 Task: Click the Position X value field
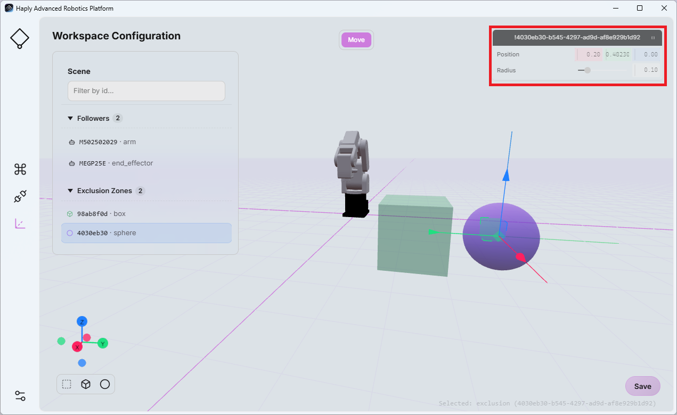click(589, 54)
